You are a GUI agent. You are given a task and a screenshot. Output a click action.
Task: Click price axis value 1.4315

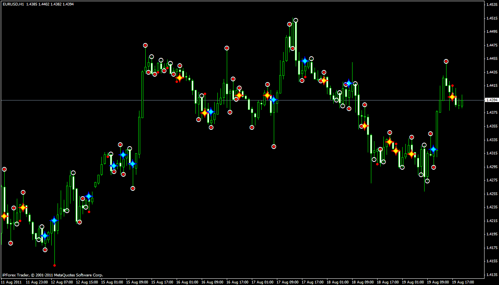(x=492, y=153)
